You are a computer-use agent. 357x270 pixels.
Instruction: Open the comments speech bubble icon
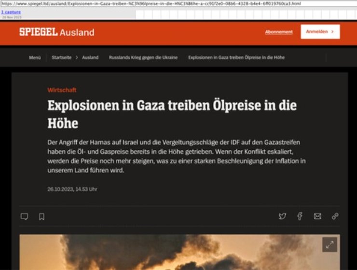click(x=24, y=216)
